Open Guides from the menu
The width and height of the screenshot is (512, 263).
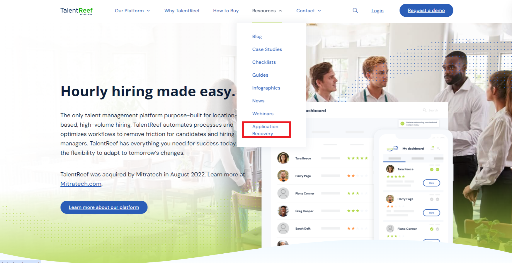coord(260,75)
